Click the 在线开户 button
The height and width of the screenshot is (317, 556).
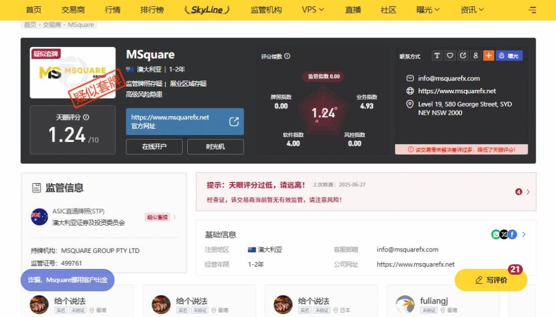point(154,147)
